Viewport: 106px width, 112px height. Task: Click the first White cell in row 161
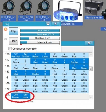click(x=45, y=79)
